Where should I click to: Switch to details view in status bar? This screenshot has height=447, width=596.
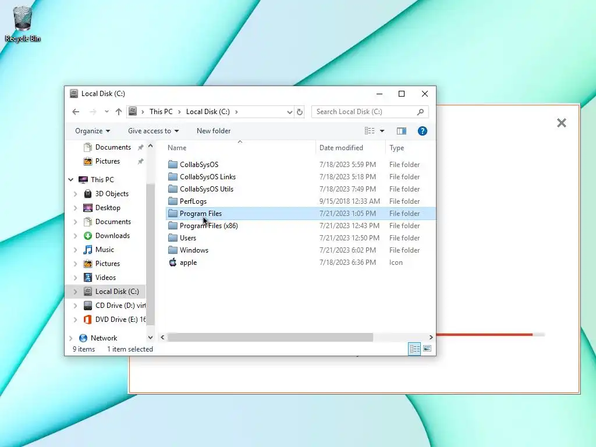click(414, 349)
